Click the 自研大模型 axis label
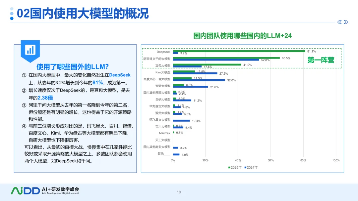 click(x=163, y=100)
